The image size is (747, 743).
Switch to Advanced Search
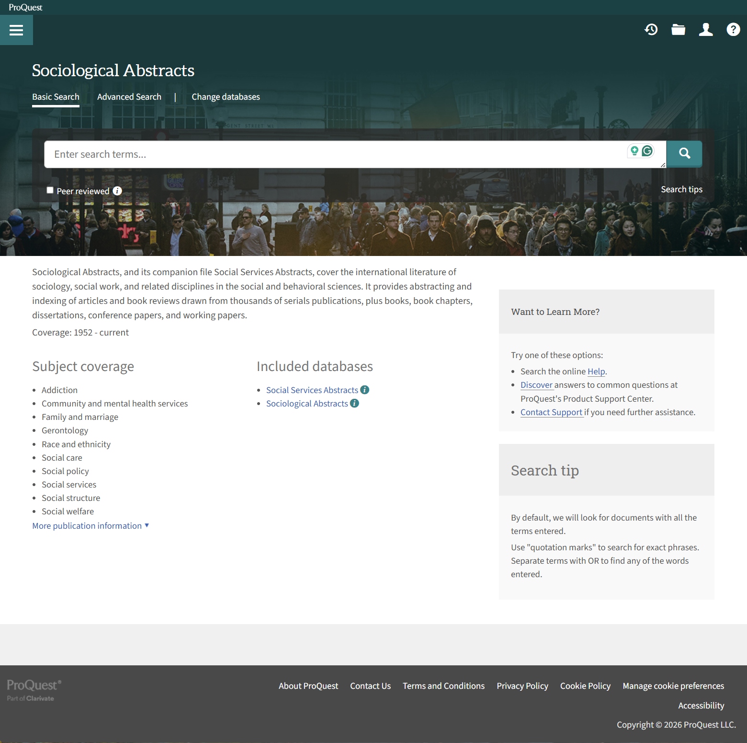pos(129,97)
